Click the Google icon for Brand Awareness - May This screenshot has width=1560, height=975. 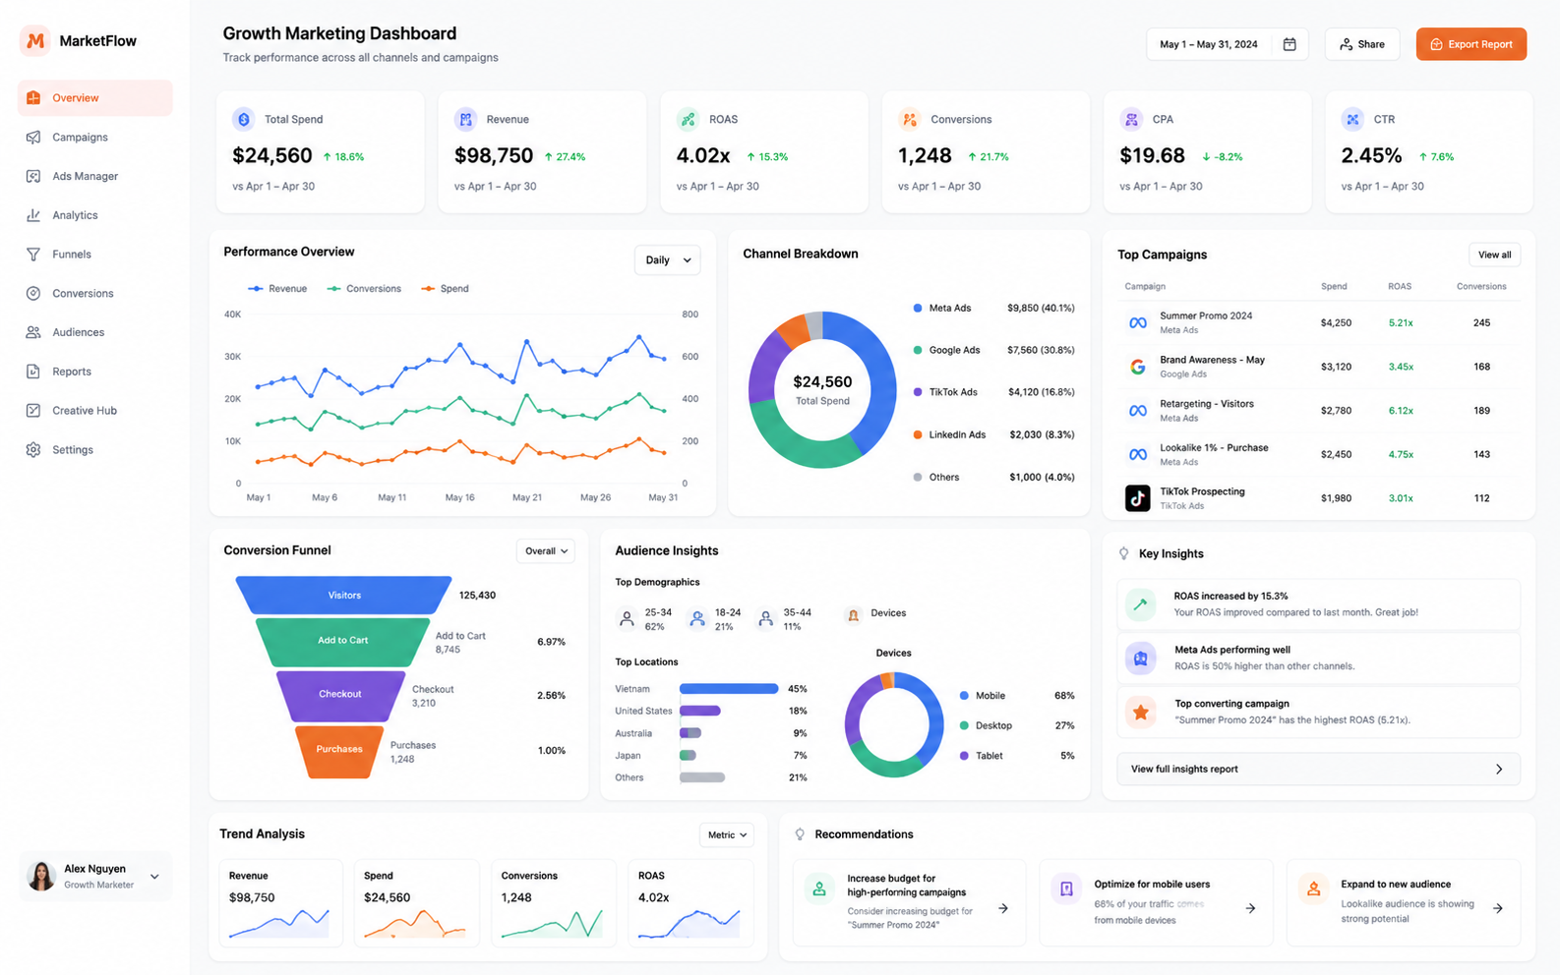[1138, 367]
